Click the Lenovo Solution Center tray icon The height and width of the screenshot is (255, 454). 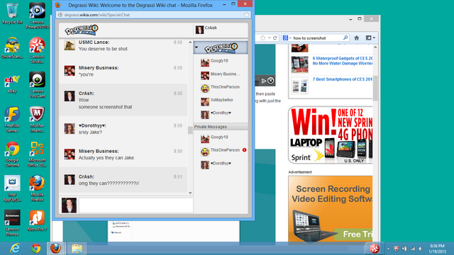coord(375,249)
